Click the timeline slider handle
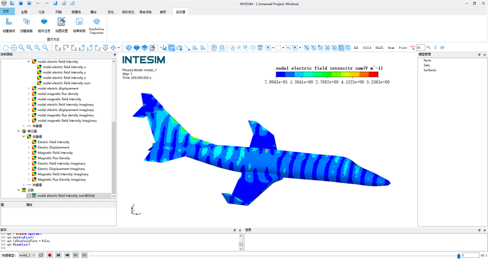This screenshot has height=260, width=488. (x=459, y=255)
